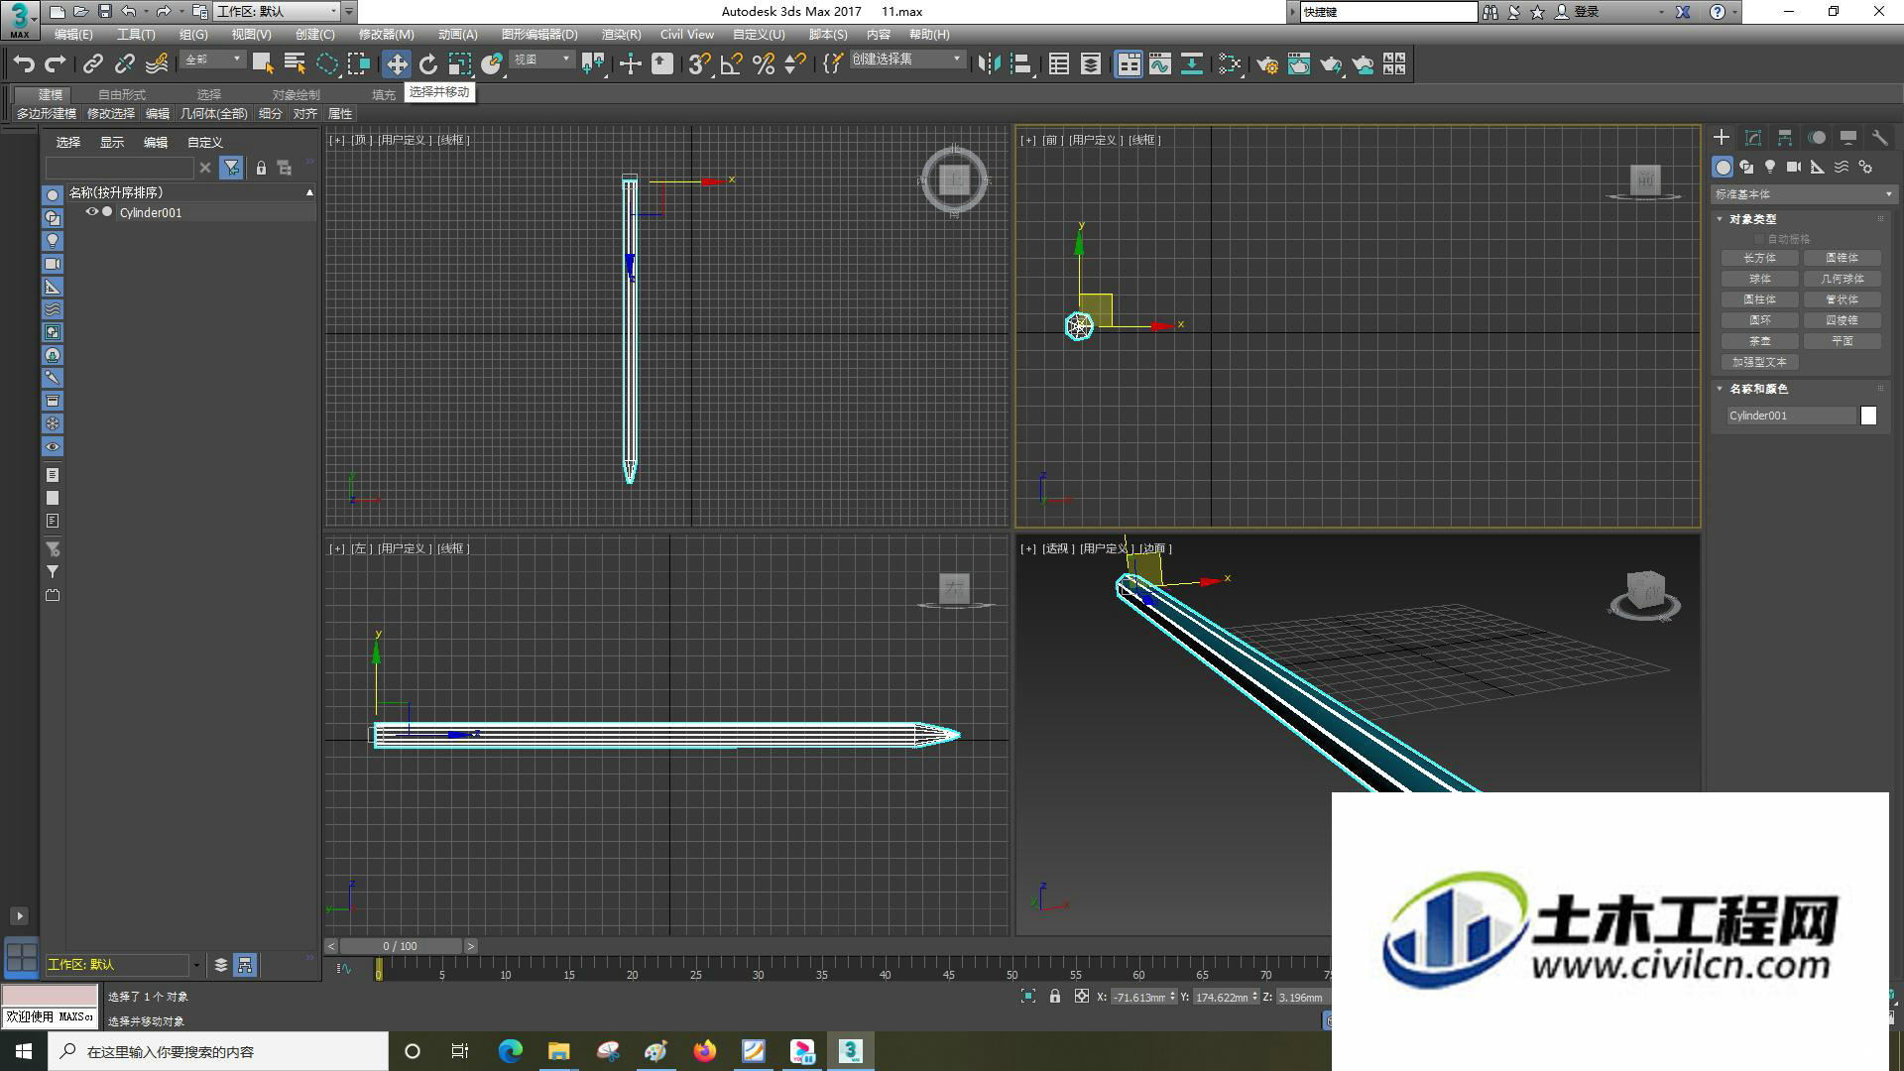1904x1071 pixels.
Task: Toggle display cameras filter in Scene Explorer
Action: click(53, 264)
